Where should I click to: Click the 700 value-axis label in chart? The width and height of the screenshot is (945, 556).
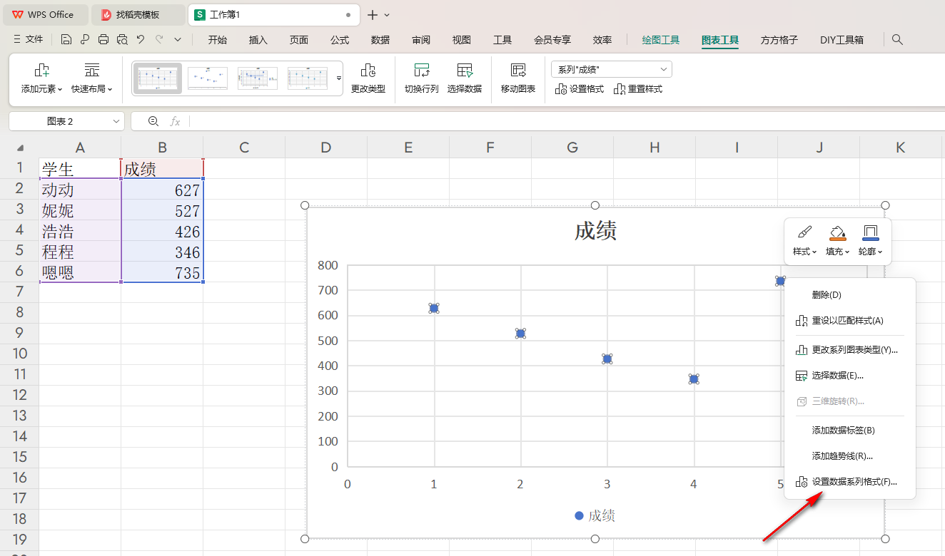point(328,290)
